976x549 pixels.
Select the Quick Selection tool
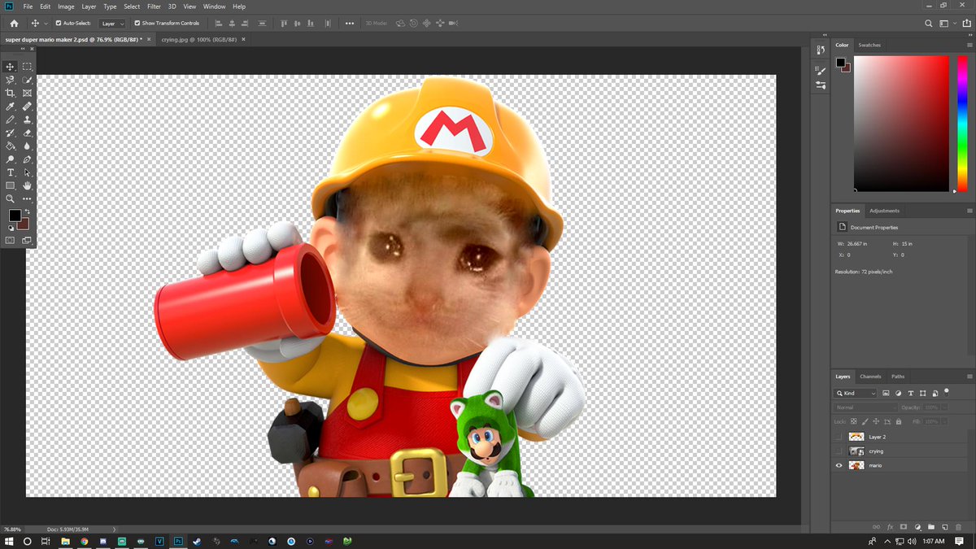(x=27, y=80)
